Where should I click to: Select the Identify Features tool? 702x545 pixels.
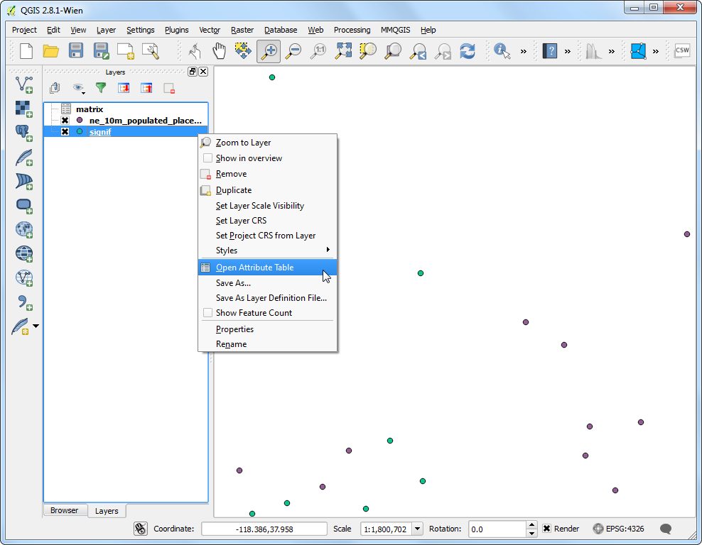502,51
